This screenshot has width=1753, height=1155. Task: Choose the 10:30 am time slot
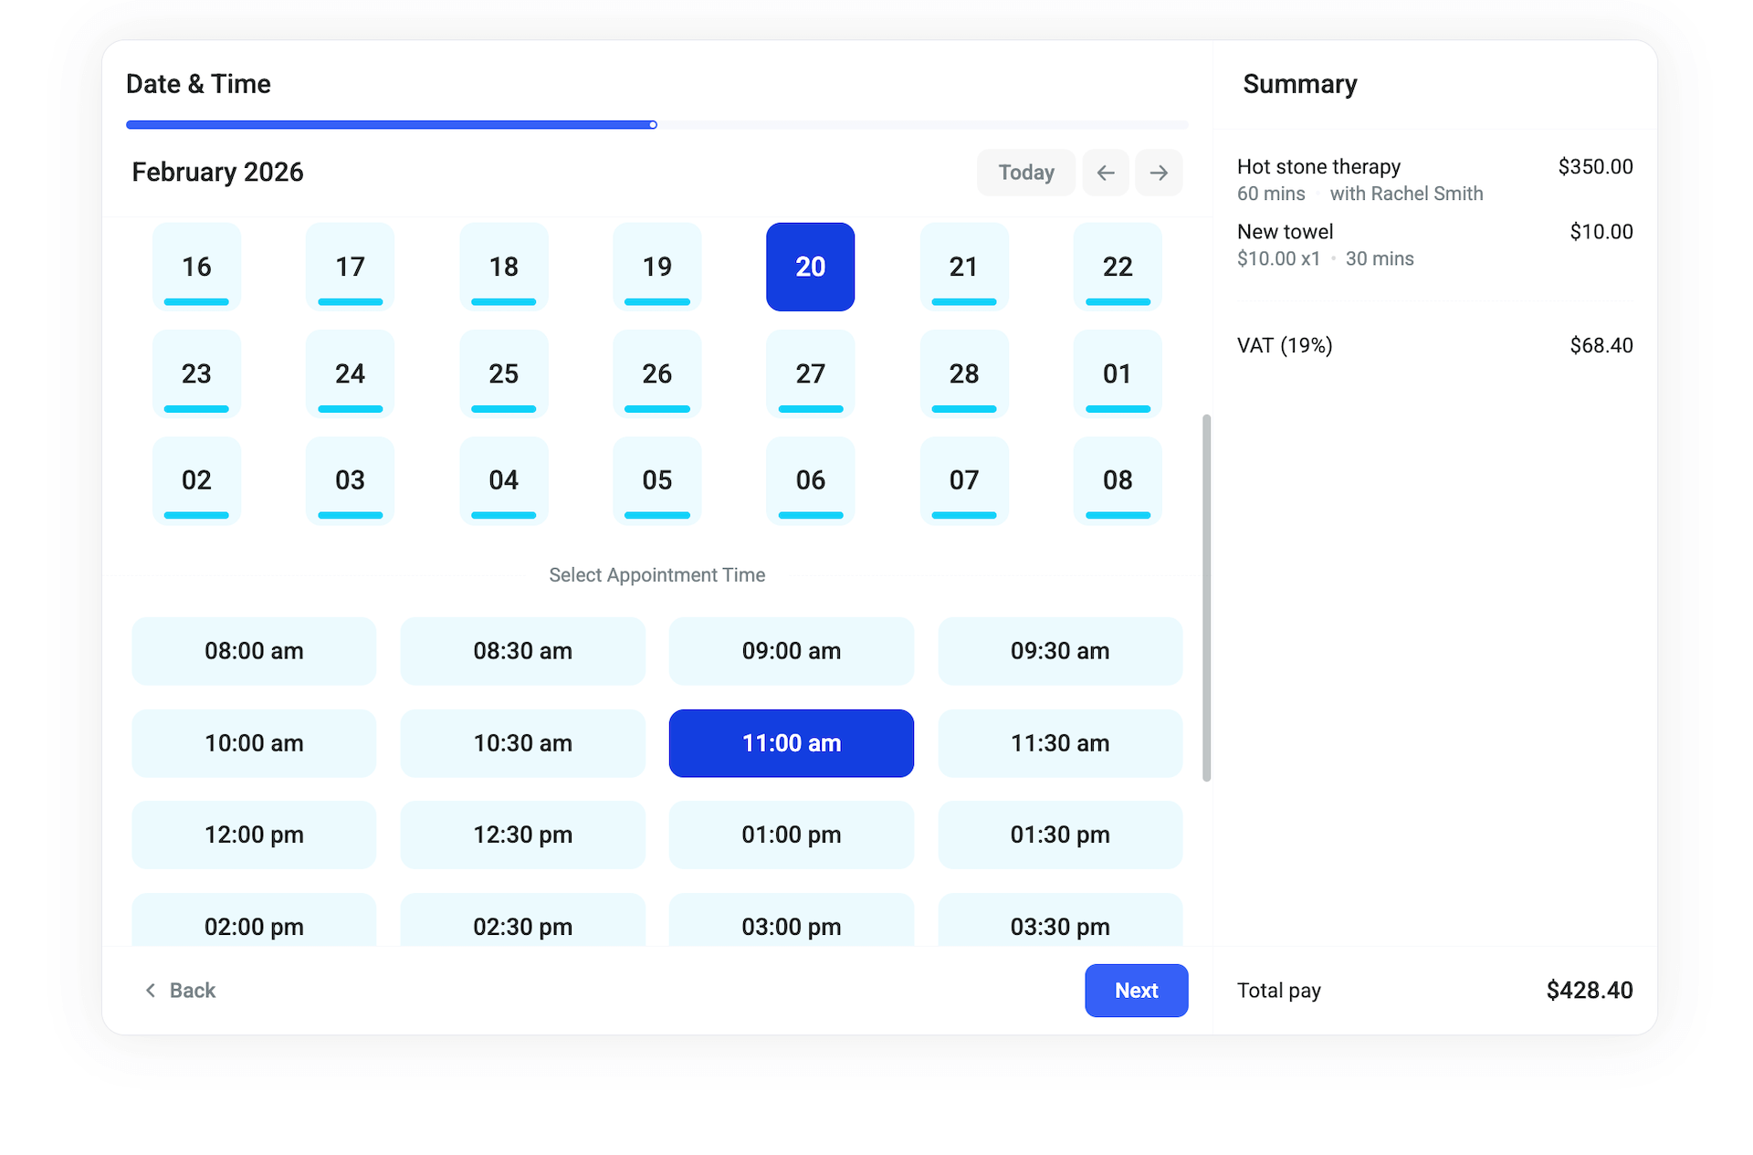522,743
